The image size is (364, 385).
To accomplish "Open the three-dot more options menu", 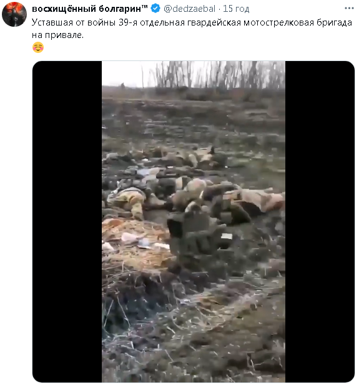I will (x=349, y=8).
